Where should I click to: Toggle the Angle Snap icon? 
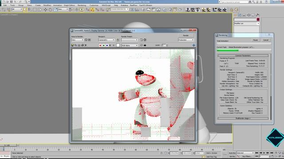[92, 10]
